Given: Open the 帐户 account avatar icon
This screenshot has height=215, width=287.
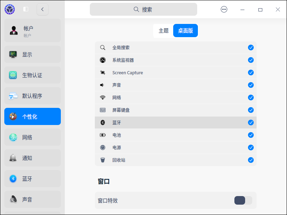Looking at the screenshot, I should pyautogui.click(x=14, y=30).
